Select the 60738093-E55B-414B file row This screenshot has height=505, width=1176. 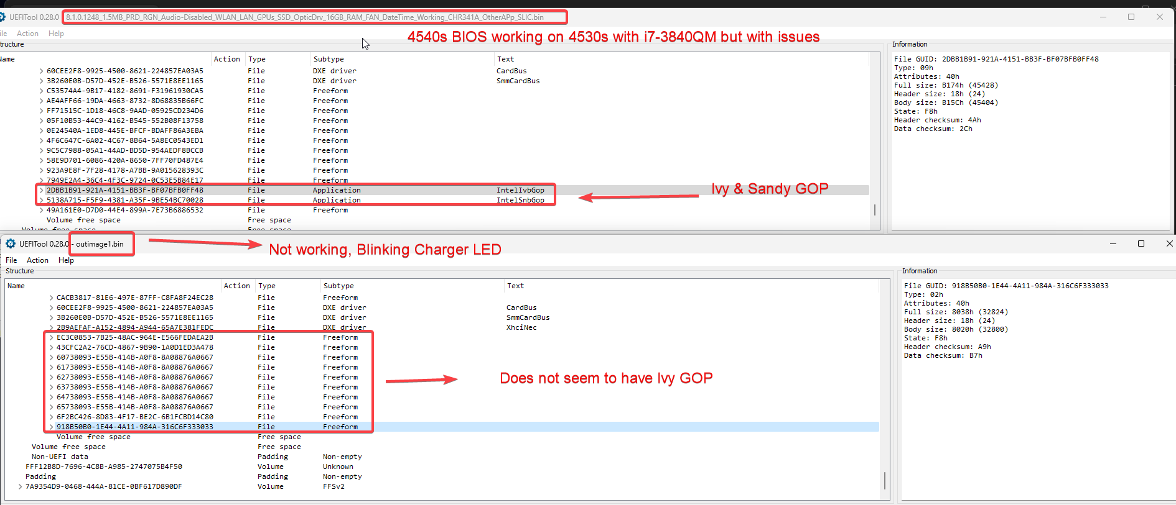442,357
